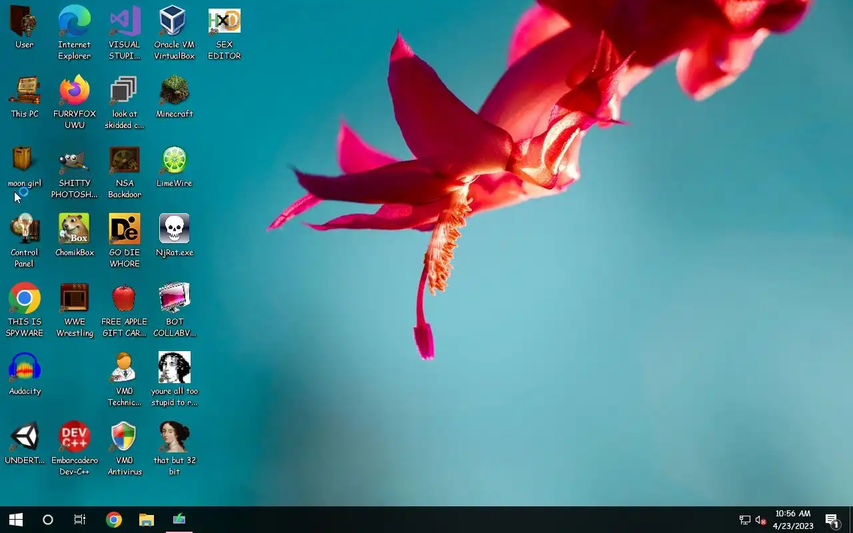
Task: Select the NjRat.exe skull icon
Action: tap(175, 236)
